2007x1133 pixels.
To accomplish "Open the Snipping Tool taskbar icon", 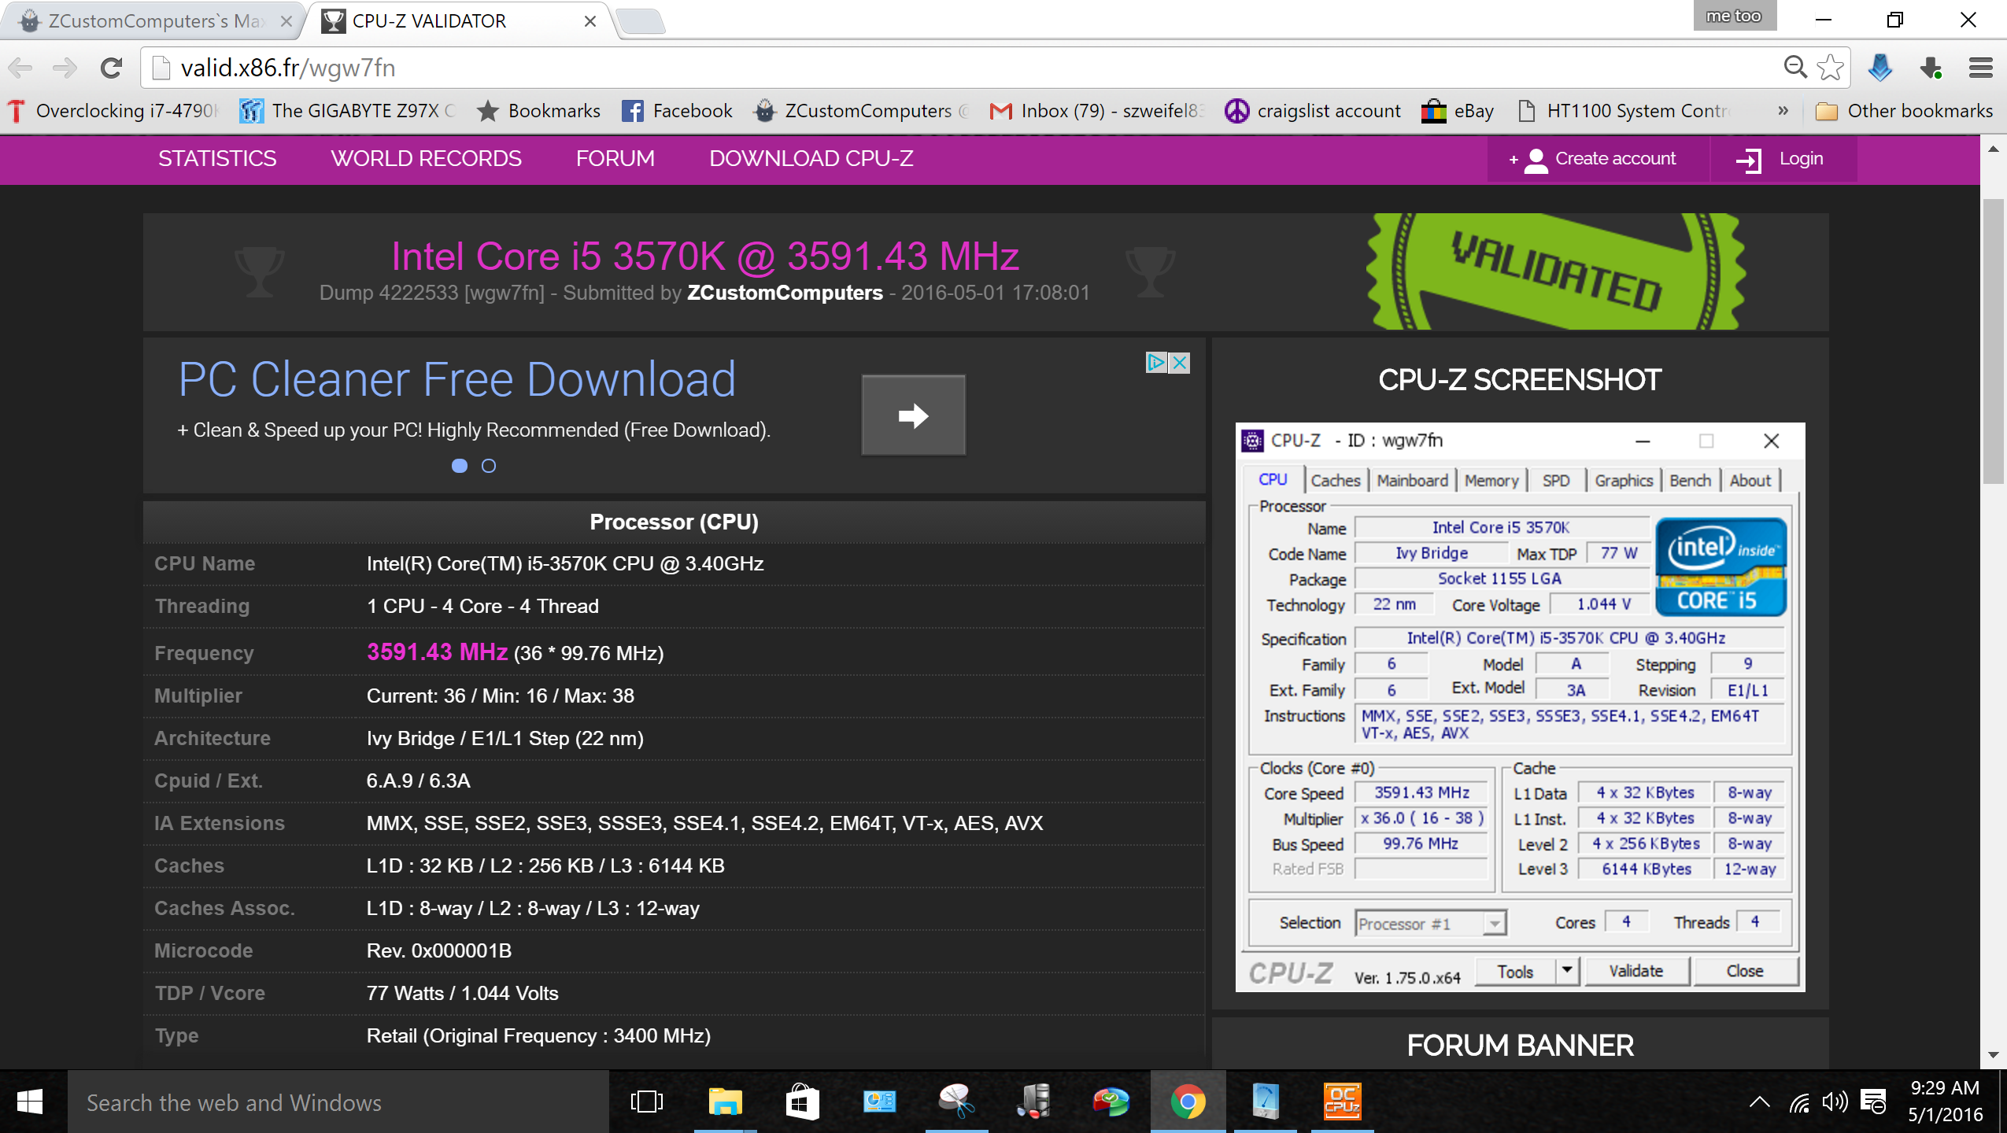I will (956, 1102).
